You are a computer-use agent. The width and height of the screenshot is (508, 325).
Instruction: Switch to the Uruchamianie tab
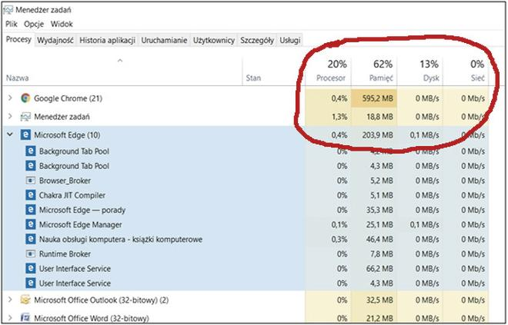(x=164, y=41)
